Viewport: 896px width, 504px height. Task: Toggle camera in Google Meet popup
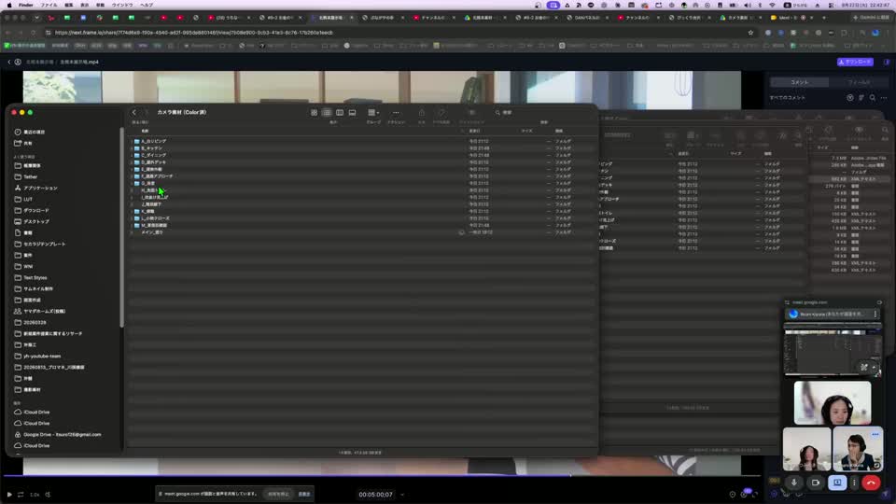click(x=816, y=483)
